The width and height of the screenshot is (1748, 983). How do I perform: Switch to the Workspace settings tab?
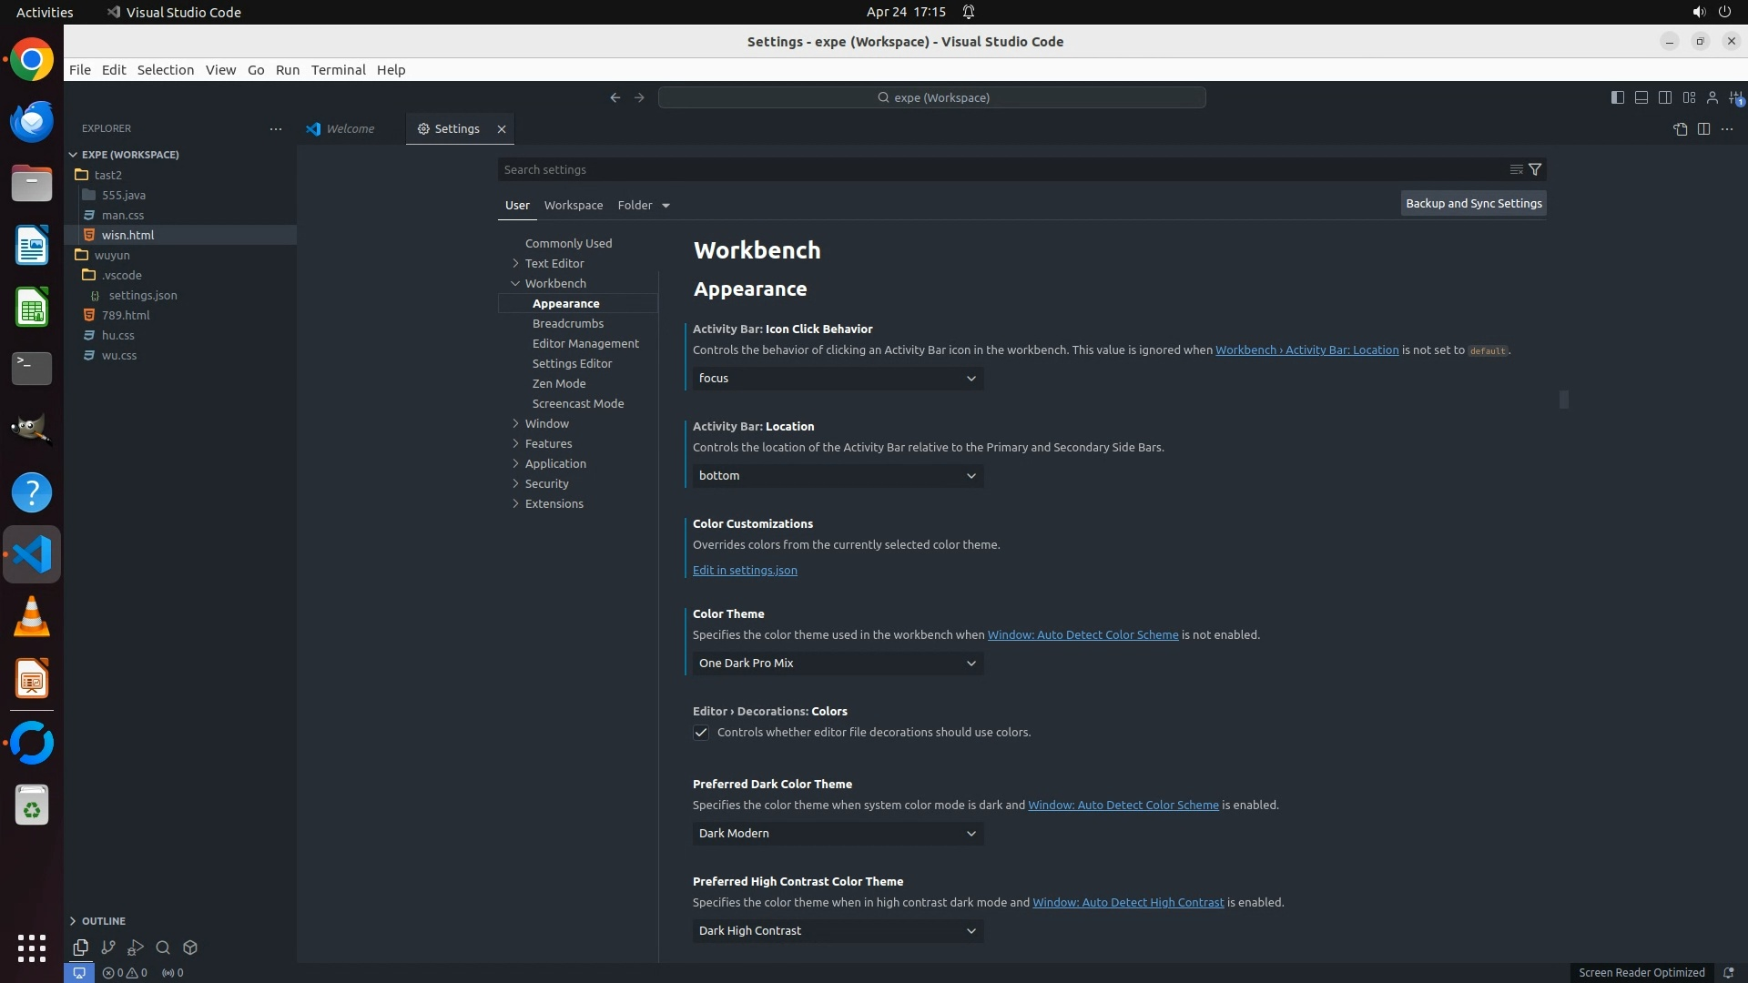pyautogui.click(x=574, y=205)
